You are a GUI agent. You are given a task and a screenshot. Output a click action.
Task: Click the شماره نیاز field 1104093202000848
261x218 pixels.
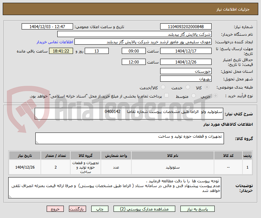pos(186,26)
